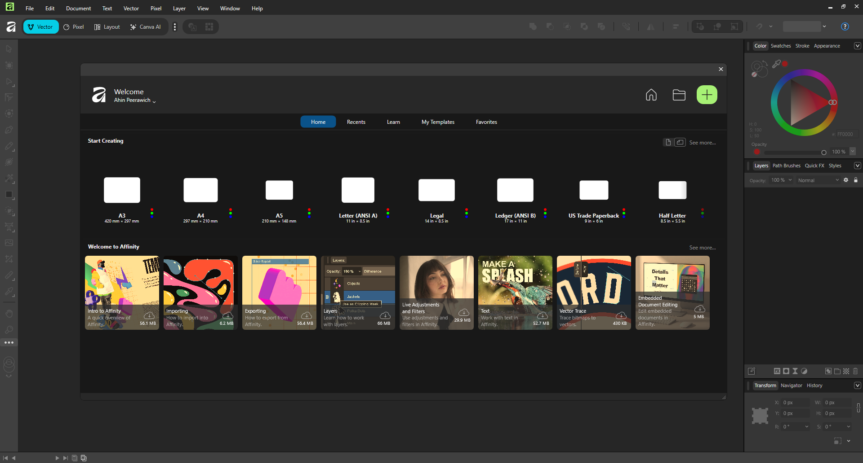This screenshot has width=863, height=463.
Task: Open the Document menu
Action: click(x=78, y=8)
